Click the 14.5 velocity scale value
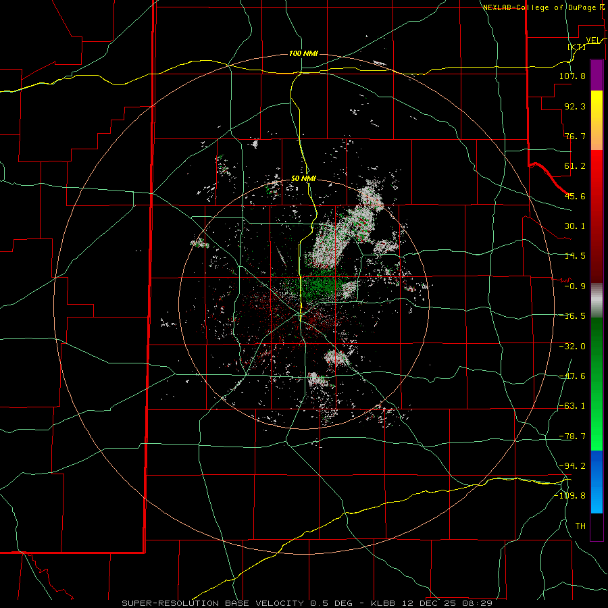 tap(575, 256)
